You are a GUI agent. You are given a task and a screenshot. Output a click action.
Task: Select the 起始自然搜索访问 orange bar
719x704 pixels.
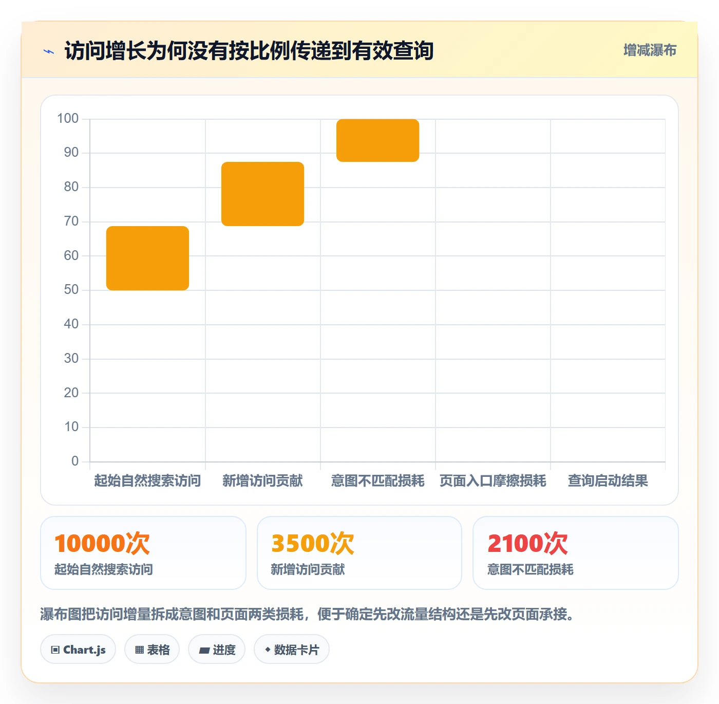click(x=147, y=258)
